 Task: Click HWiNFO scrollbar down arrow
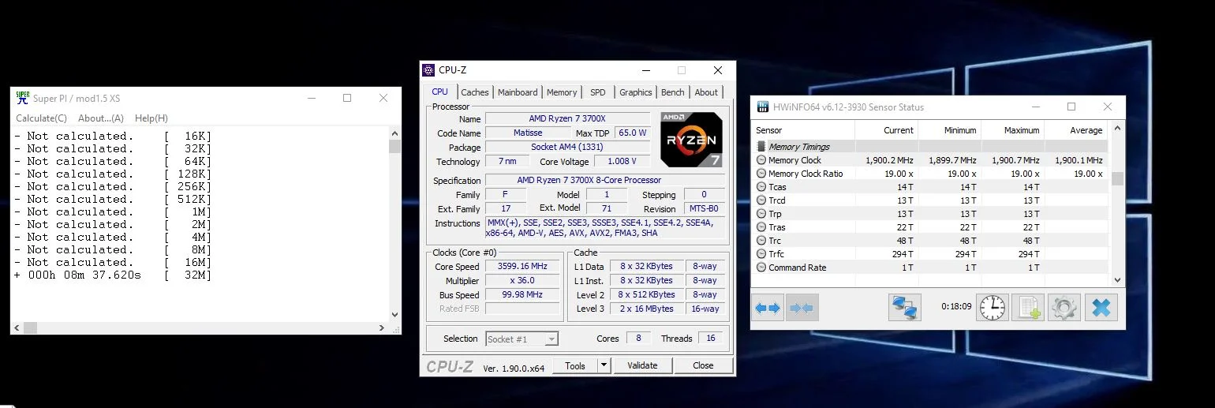tap(1117, 279)
